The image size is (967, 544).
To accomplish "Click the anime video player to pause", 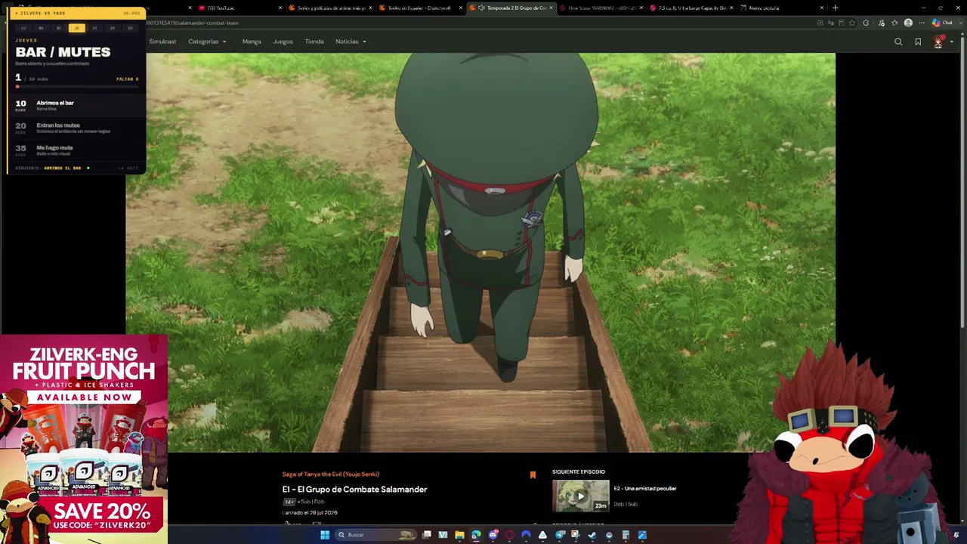I will point(480,253).
